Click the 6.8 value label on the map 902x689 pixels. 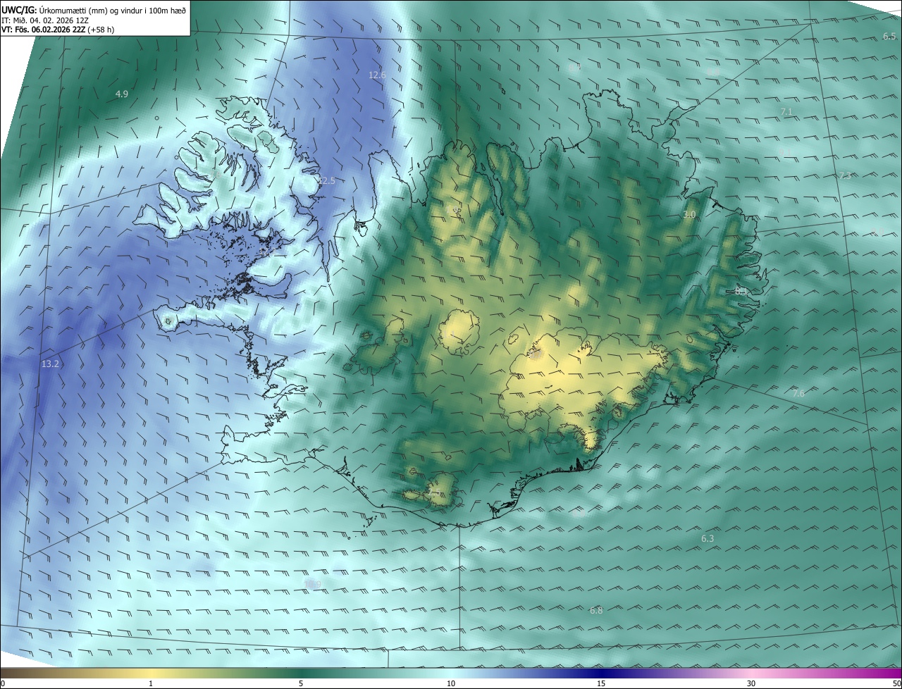coord(596,610)
